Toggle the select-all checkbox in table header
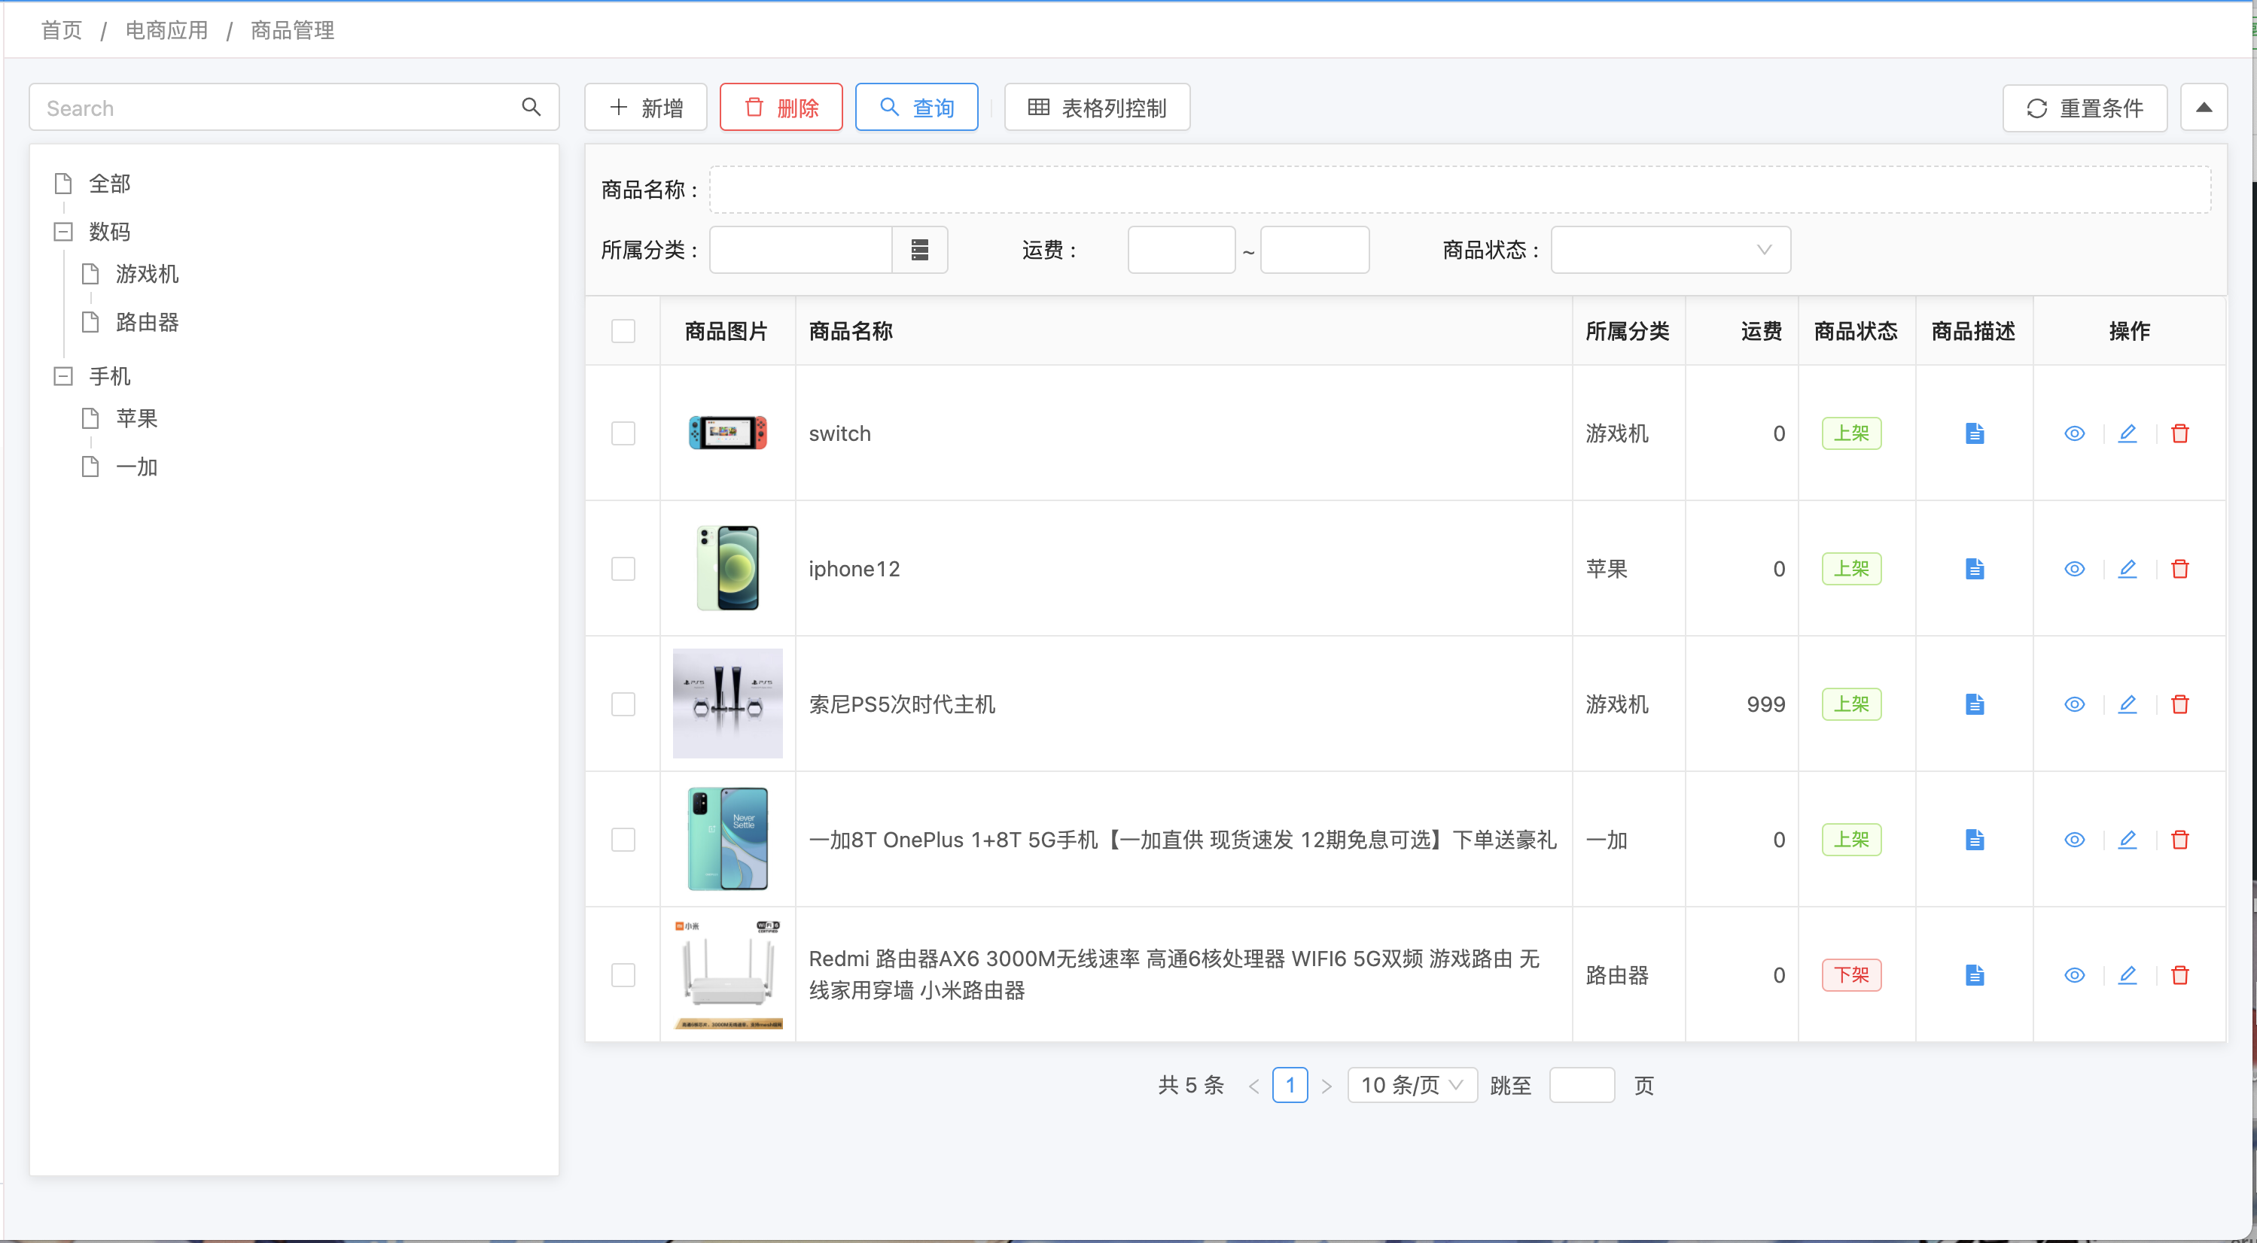 623,331
